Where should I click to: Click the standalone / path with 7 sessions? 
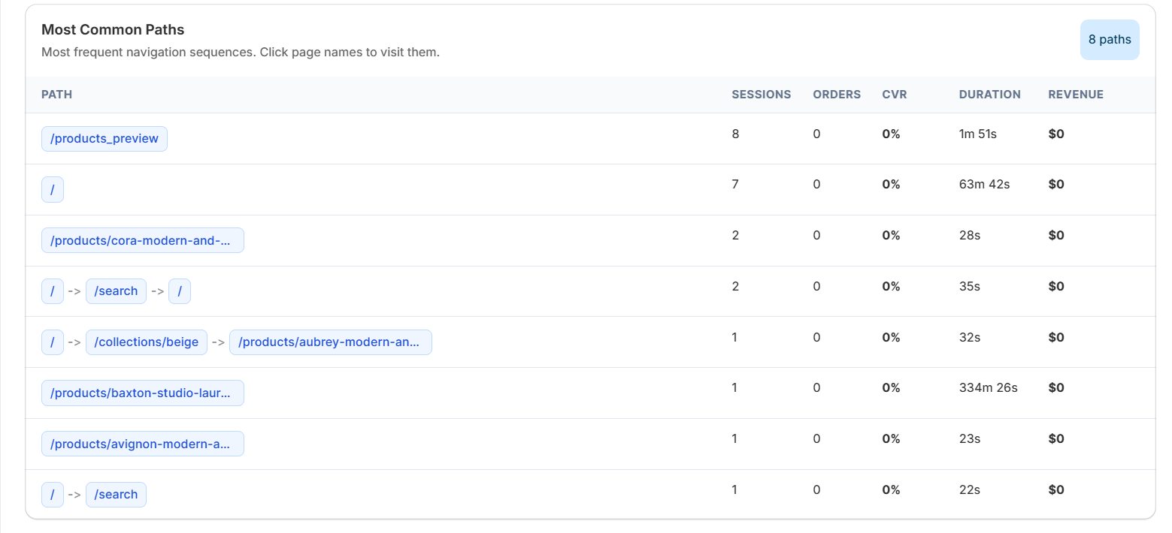click(52, 189)
